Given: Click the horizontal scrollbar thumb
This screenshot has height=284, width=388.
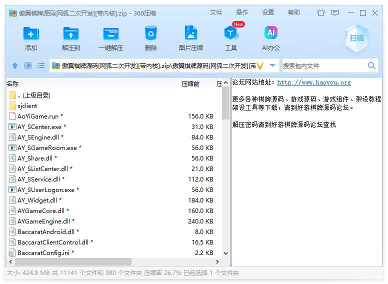Looking at the screenshot, I should click(73, 261).
